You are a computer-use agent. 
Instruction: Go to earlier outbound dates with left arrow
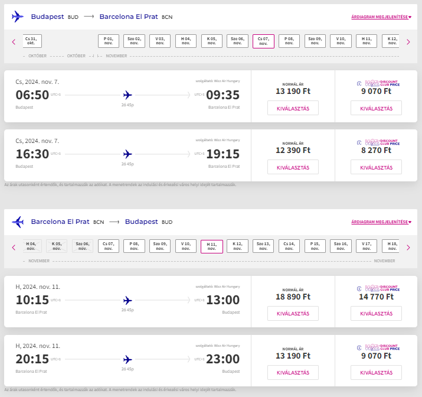(14, 42)
